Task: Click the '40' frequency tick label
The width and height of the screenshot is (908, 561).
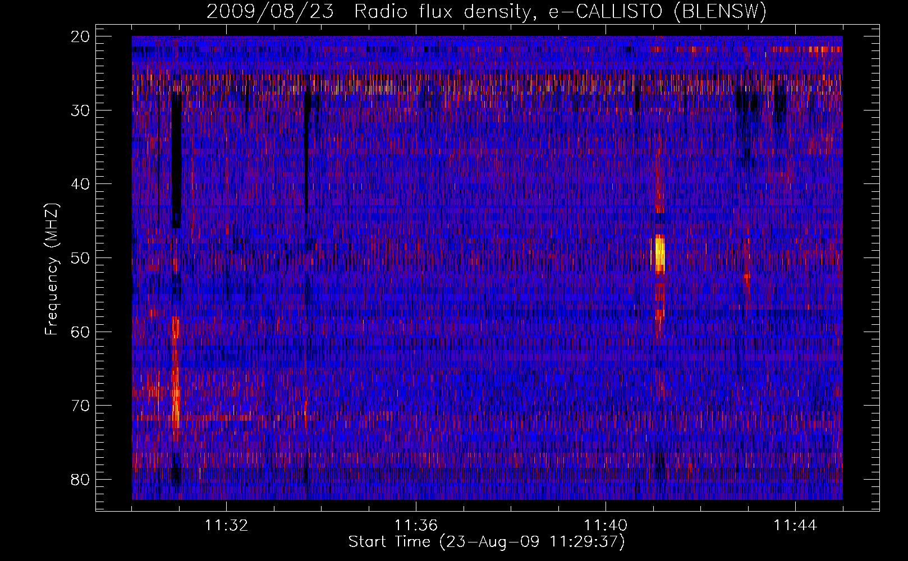Action: pyautogui.click(x=81, y=185)
